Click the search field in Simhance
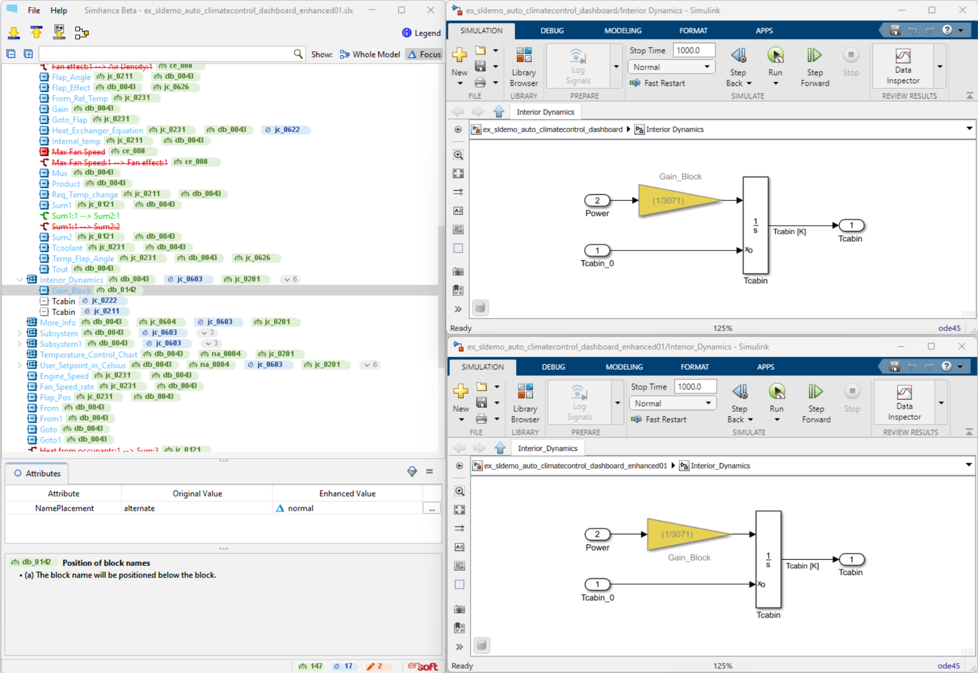Image resolution: width=978 pixels, height=673 pixels. click(165, 54)
